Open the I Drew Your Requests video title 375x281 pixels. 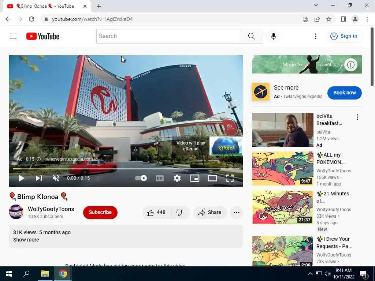(334, 243)
